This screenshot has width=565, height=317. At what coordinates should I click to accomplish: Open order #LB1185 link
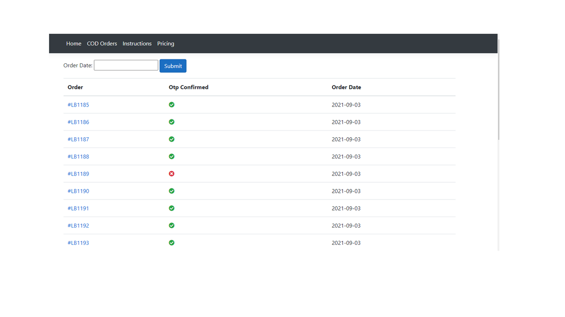pos(78,105)
